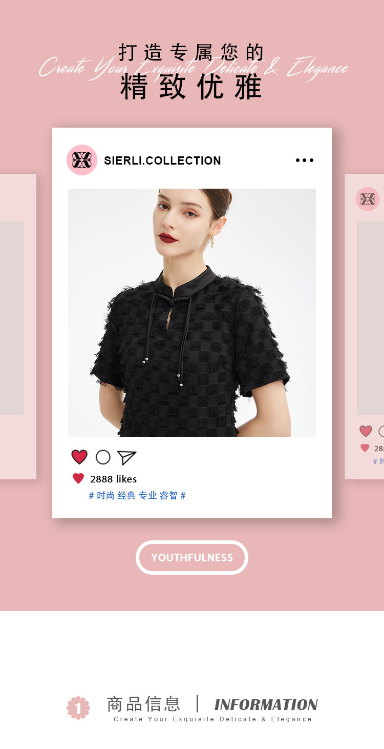Image resolution: width=384 pixels, height=749 pixels.
Task: Click the 2888 likes count text
Action: (113, 479)
